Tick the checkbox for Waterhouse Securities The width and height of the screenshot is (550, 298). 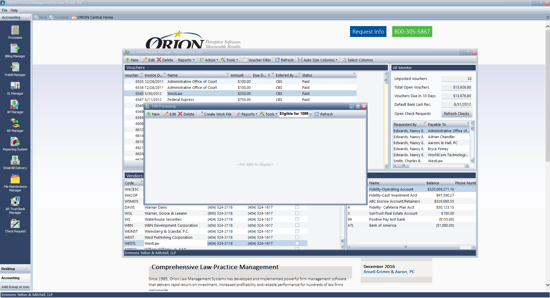pyautogui.click(x=297, y=219)
